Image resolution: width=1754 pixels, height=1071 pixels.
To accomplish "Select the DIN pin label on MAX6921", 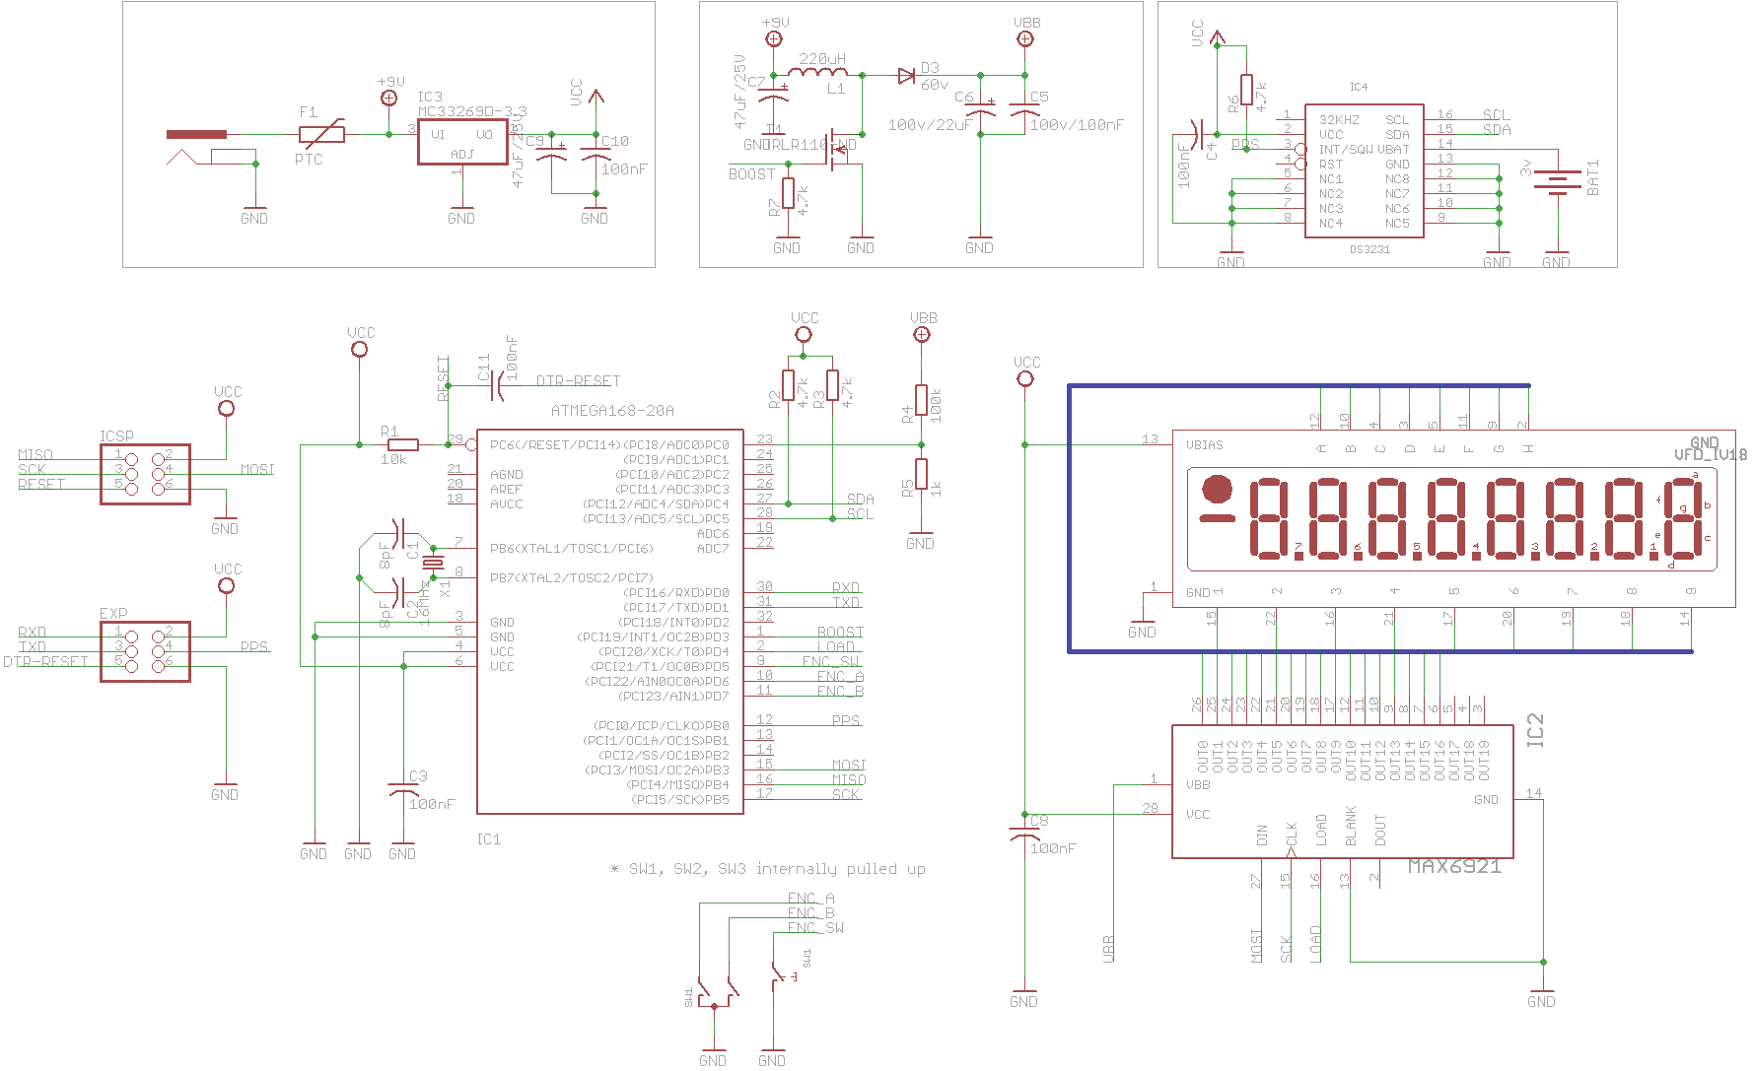I will tap(1262, 836).
